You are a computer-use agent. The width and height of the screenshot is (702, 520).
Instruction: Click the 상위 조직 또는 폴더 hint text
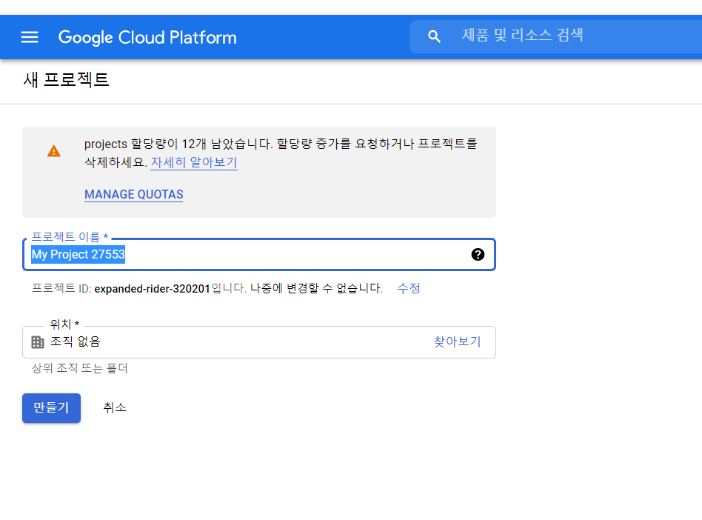pos(80,368)
